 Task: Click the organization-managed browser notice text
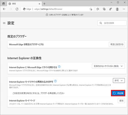point(66,15)
